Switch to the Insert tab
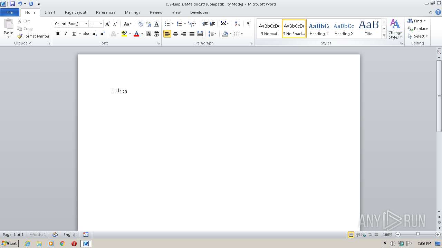 point(50,12)
